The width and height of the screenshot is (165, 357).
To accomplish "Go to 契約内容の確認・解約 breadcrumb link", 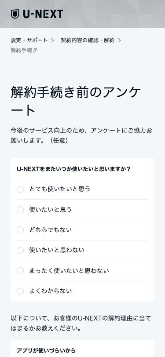I will click(88, 40).
